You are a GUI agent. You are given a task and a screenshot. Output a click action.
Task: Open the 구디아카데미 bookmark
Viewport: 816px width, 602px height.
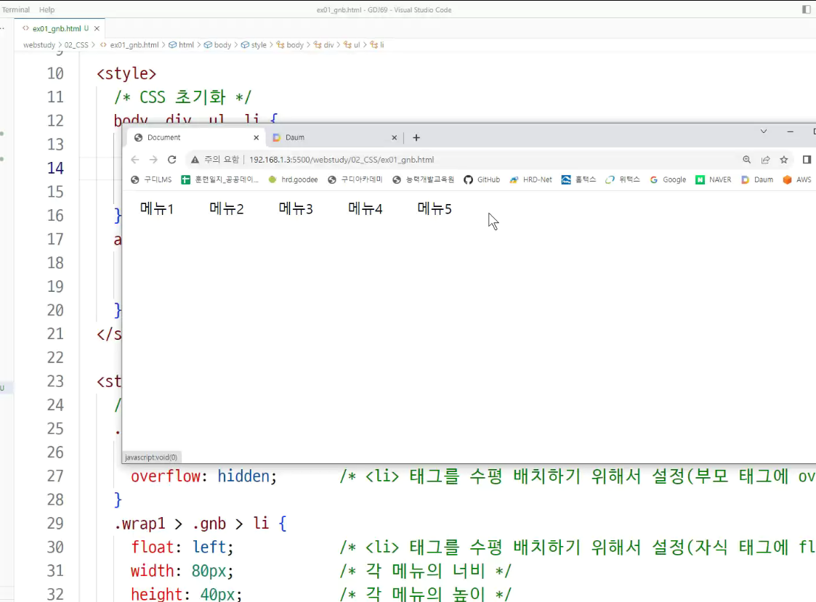click(x=355, y=179)
